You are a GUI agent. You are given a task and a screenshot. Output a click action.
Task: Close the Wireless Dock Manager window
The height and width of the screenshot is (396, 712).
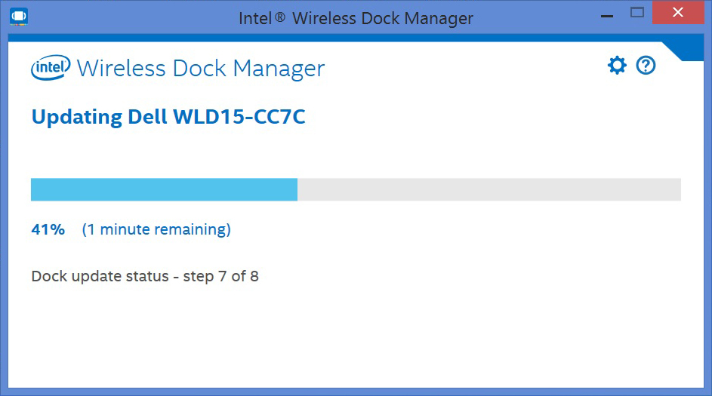[678, 12]
